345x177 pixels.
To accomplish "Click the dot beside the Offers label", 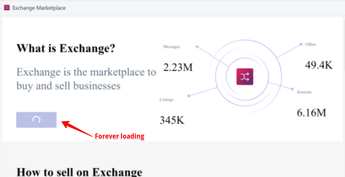I will coord(301,44).
